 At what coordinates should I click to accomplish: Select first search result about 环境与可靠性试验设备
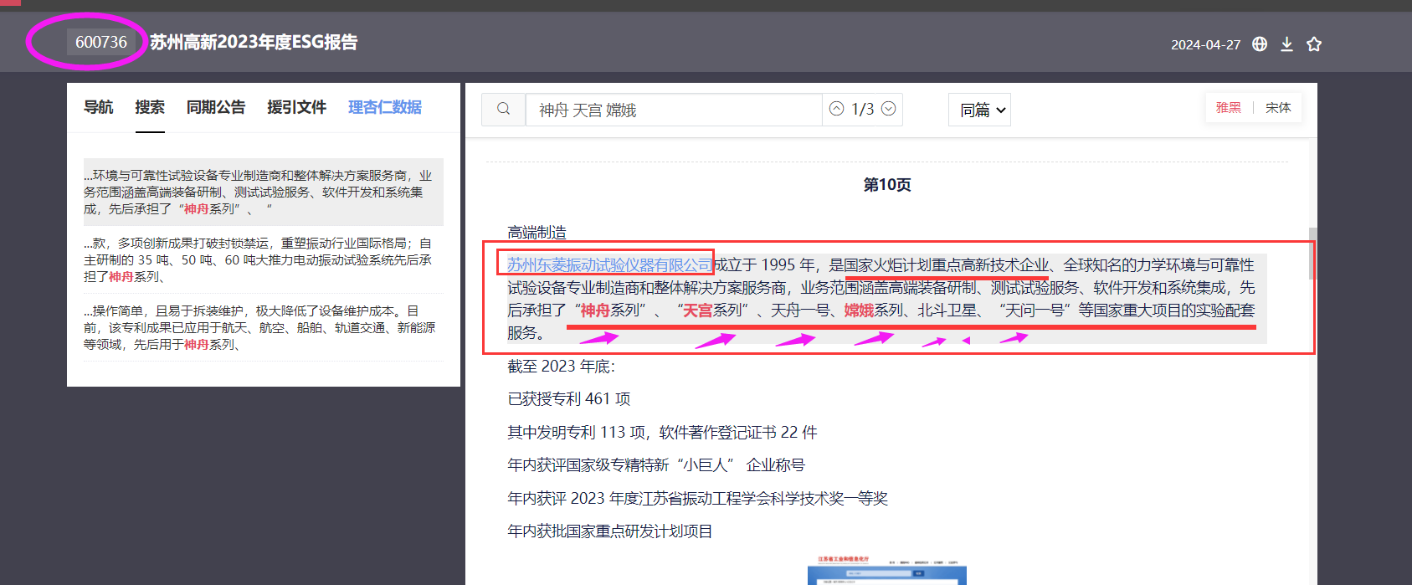[263, 192]
